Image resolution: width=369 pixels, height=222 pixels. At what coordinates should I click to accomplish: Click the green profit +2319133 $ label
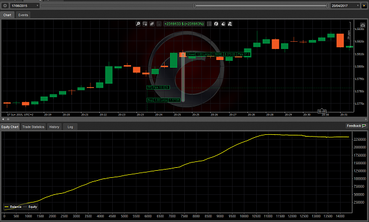184,24
